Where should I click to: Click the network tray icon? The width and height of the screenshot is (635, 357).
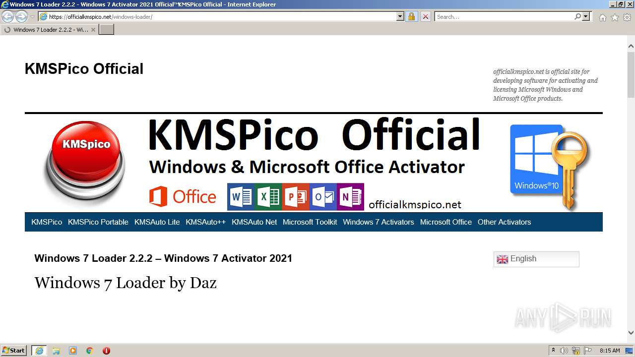point(576,351)
